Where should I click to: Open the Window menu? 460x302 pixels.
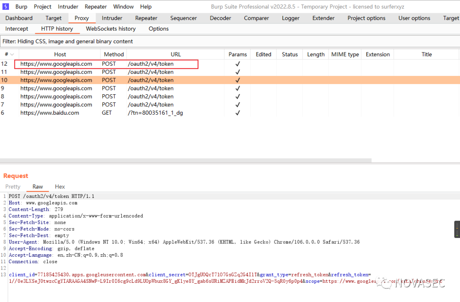coord(123,6)
